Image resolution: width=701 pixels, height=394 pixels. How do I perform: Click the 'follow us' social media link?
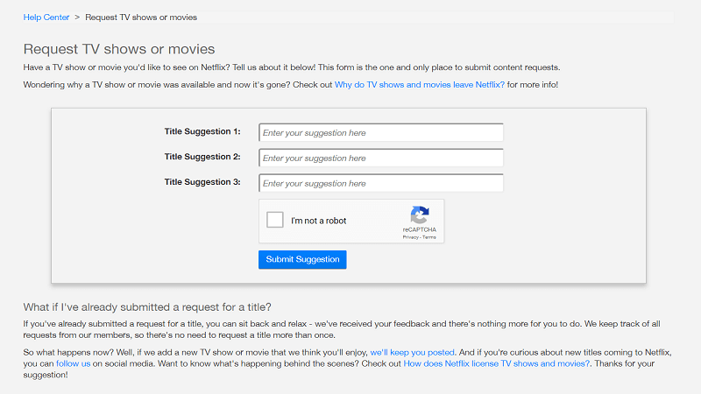(x=73, y=362)
